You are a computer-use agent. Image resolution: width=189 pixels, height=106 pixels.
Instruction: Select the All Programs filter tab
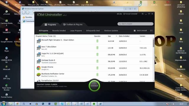point(43,31)
